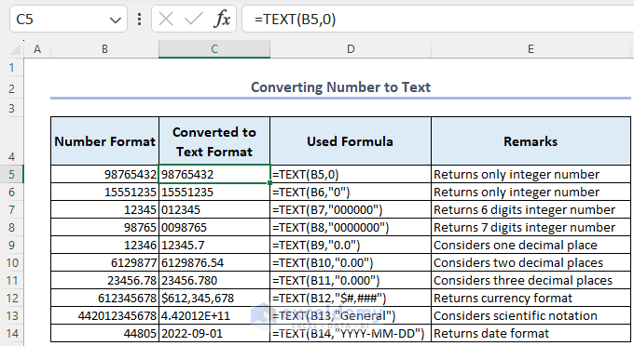
Task: Select row 3 header
Action: (x=12, y=108)
